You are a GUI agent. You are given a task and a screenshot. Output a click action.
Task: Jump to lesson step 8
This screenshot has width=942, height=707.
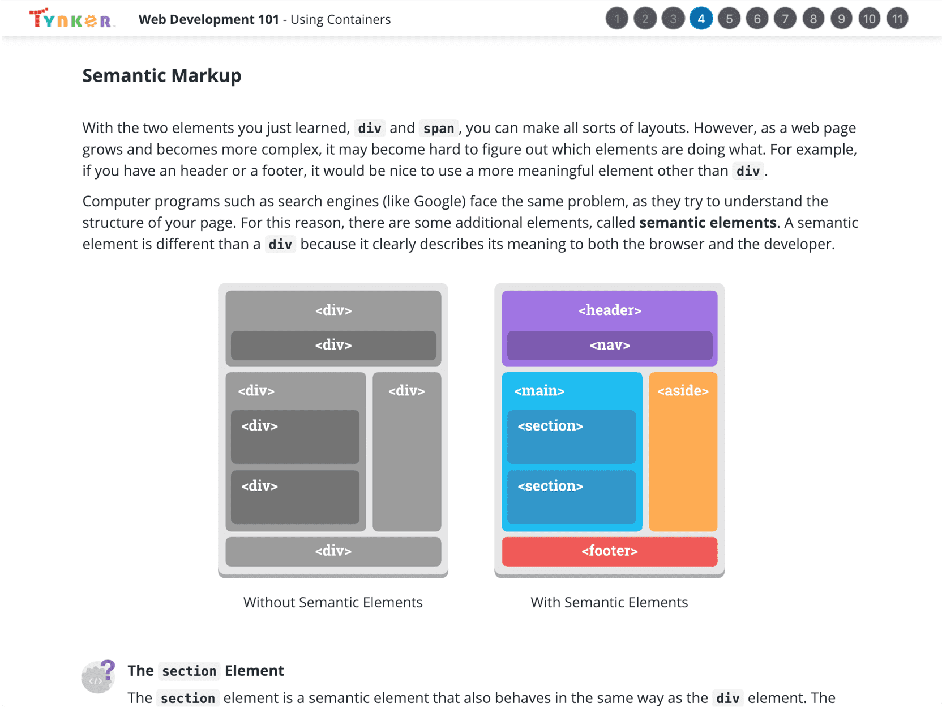click(x=813, y=19)
